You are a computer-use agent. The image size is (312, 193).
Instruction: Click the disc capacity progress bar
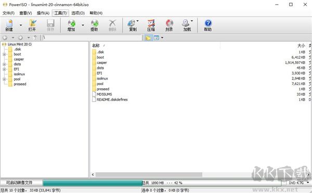coord(162,183)
